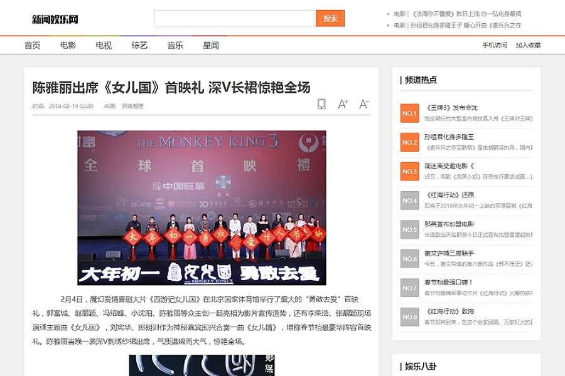This screenshot has height=376, width=565.
Task: Click the orange NO.3 rank badge
Action: (410, 172)
